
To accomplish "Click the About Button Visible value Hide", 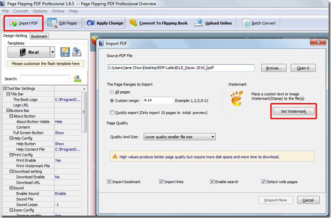I will (x=59, y=122).
